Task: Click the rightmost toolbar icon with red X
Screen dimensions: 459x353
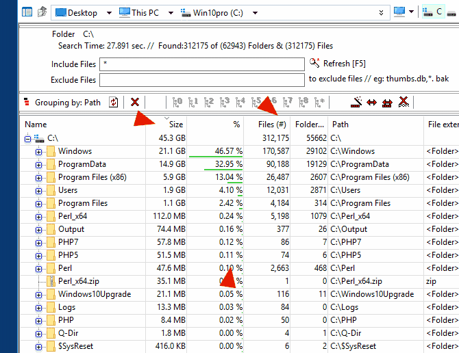Action: 404,103
